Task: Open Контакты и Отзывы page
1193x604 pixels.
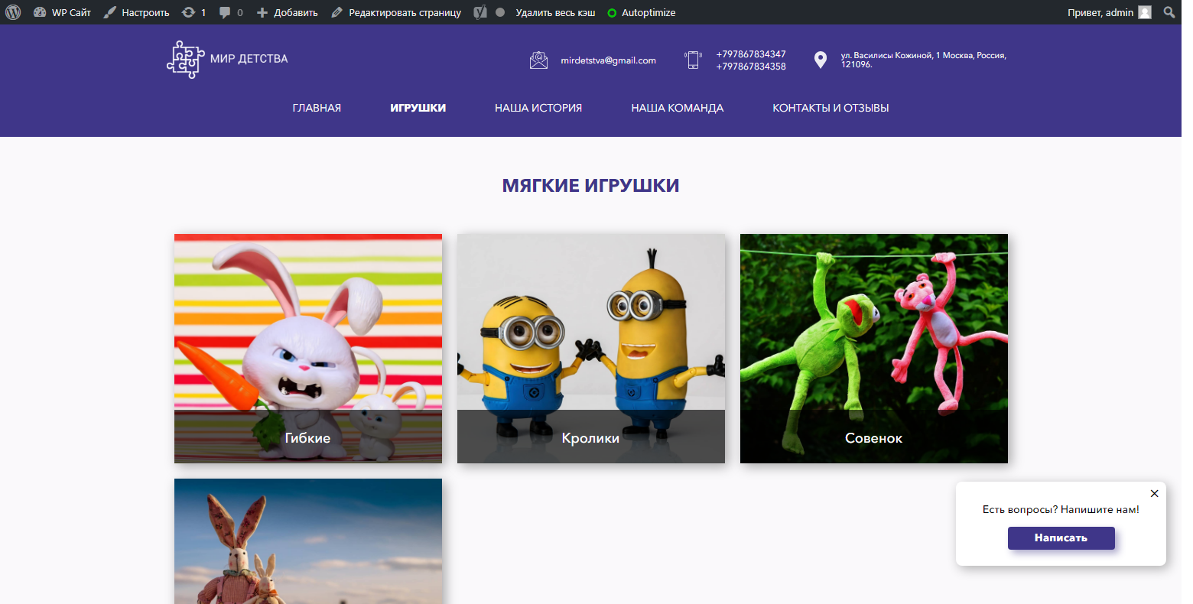Action: point(831,108)
